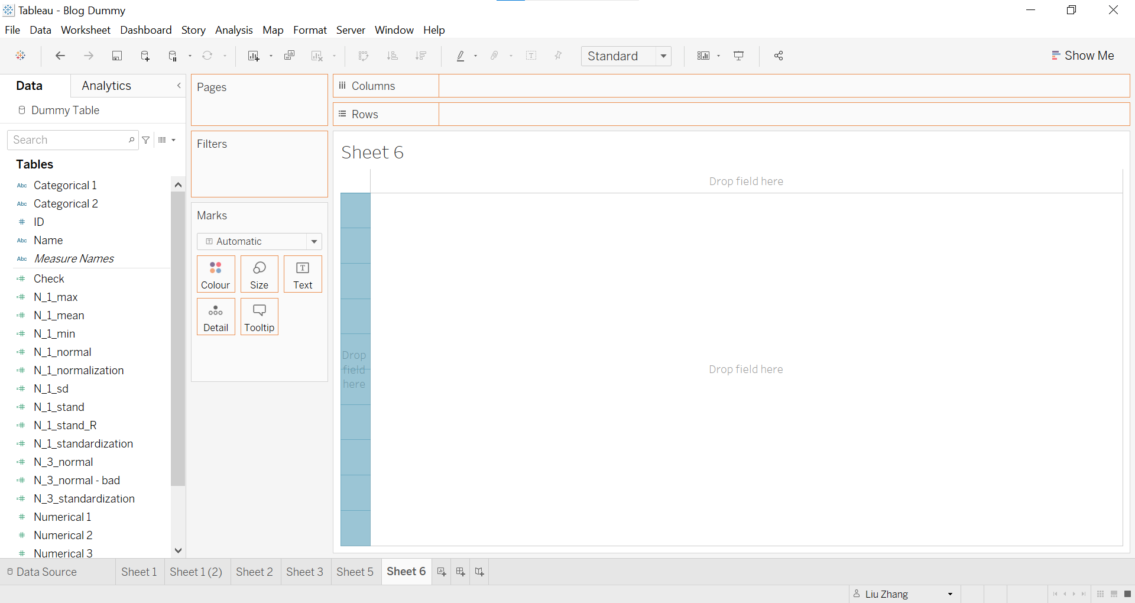The height and width of the screenshot is (603, 1135).
Task: Collapse the Data pane with chevron
Action: pos(179,86)
